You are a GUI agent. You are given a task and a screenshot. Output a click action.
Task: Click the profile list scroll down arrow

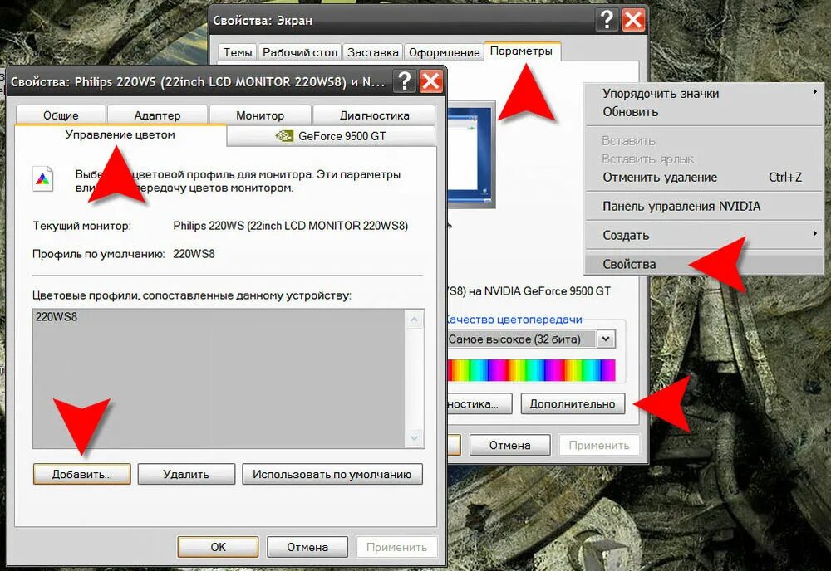[x=414, y=438]
